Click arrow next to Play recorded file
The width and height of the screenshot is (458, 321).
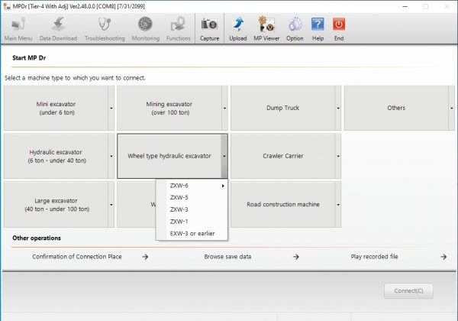(443, 257)
